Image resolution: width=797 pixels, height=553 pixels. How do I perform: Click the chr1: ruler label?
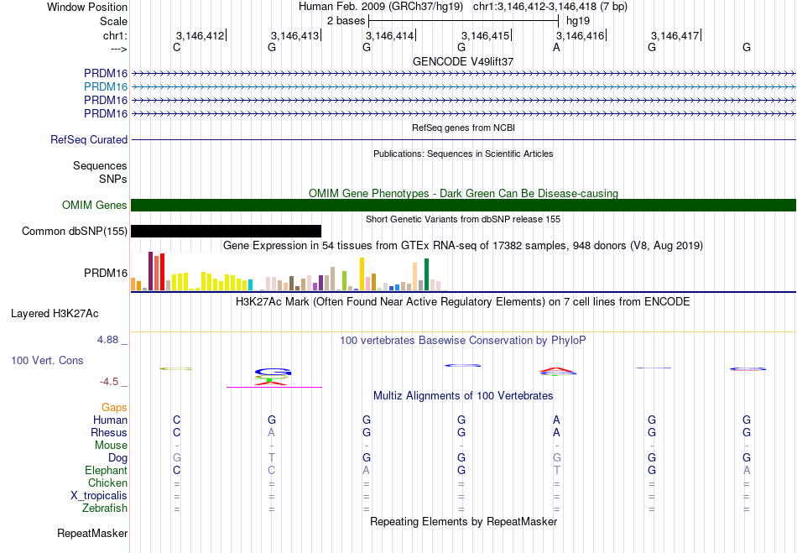[x=115, y=35]
